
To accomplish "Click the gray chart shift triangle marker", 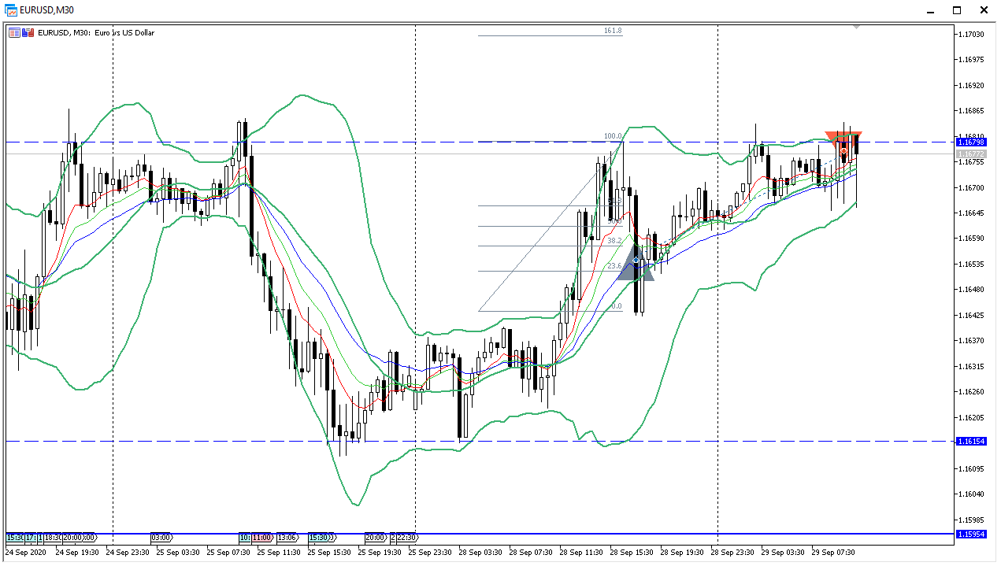I will point(856,28).
